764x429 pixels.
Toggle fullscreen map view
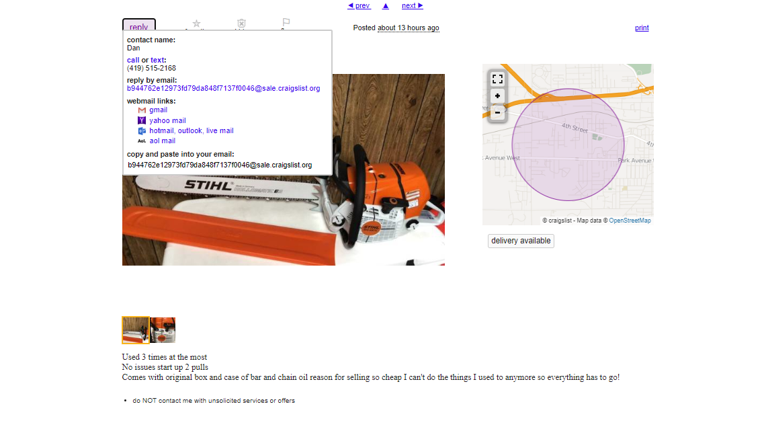tap(497, 79)
